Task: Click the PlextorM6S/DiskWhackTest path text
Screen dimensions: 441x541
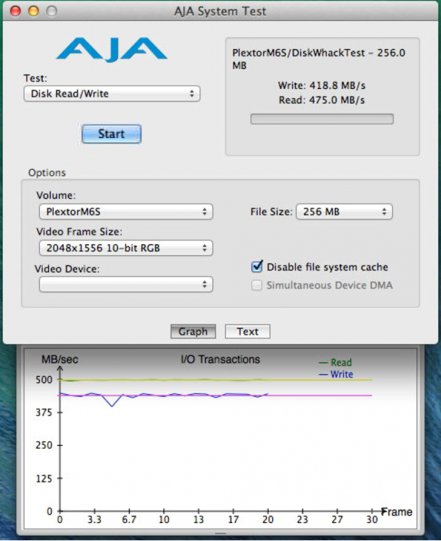Action: click(318, 59)
